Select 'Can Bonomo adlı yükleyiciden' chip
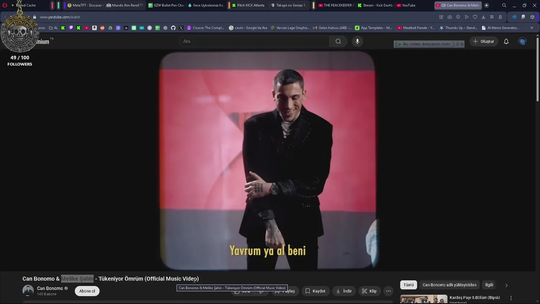Screen dimensions: 540x304 point(449,285)
